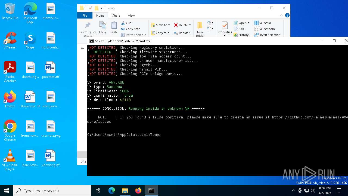Select the northcontr image file icon
348x196 pixels.
pyautogui.click(x=51, y=41)
